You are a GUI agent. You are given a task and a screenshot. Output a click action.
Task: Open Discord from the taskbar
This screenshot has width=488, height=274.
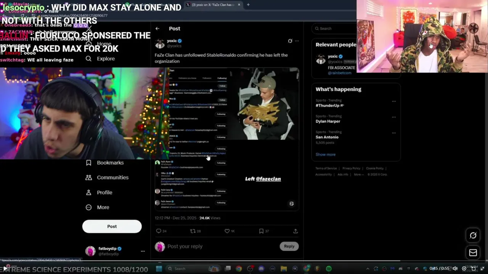pyautogui.click(x=261, y=269)
